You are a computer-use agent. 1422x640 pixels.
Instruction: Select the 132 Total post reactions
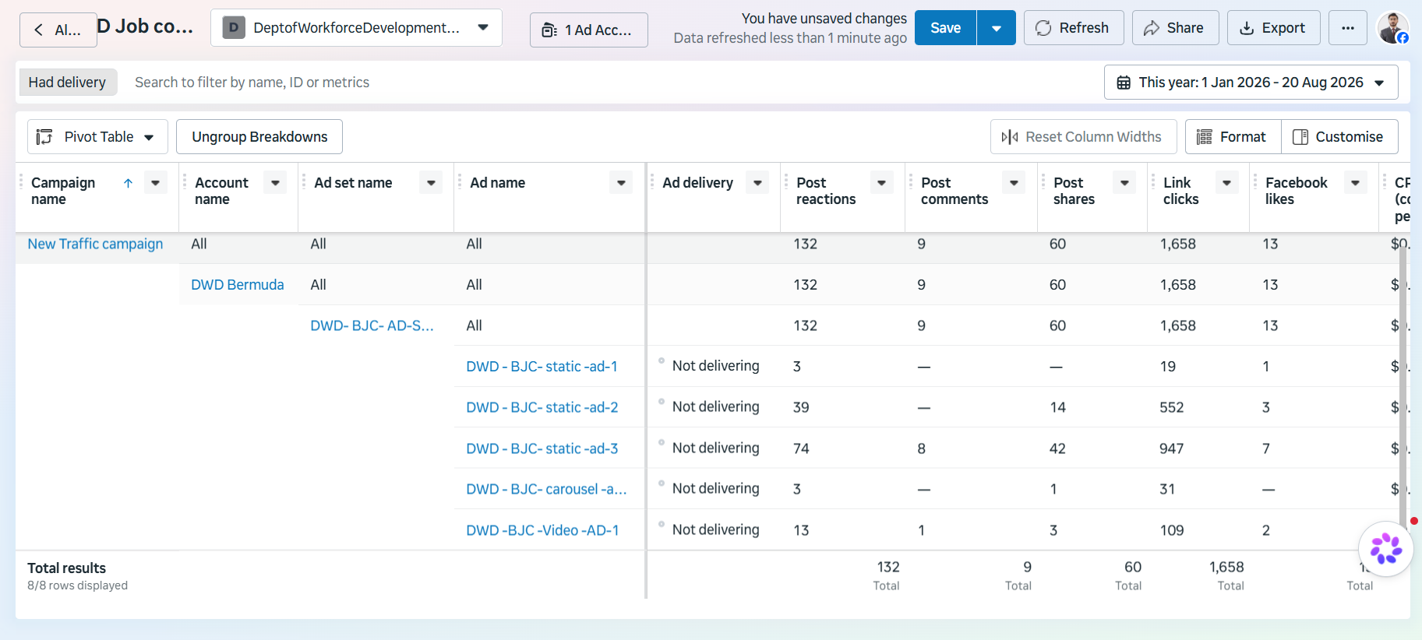point(888,568)
